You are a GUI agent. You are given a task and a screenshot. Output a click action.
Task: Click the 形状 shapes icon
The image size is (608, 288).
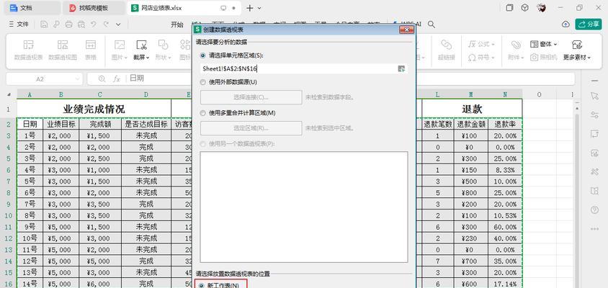pos(163,45)
